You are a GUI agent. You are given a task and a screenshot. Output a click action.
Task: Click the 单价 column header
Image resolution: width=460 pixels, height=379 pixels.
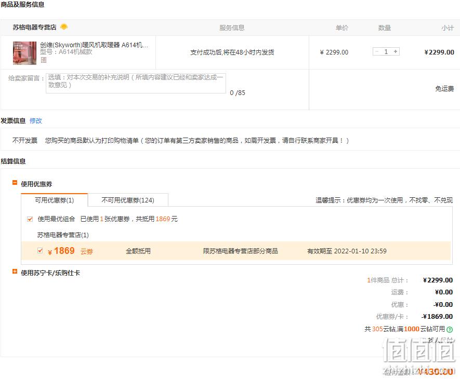342,28
